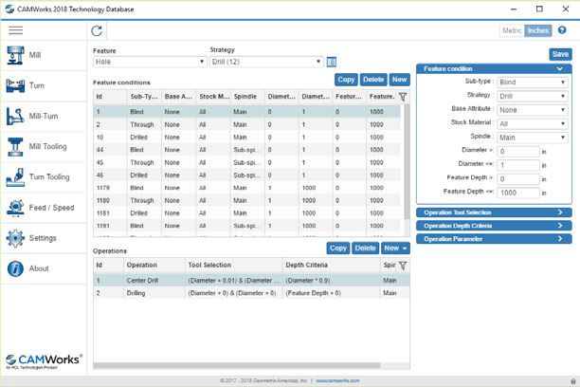Viewport: 580px width, 387px height.
Task: Click the filter icon in Feature conditions table
Action: click(x=403, y=96)
